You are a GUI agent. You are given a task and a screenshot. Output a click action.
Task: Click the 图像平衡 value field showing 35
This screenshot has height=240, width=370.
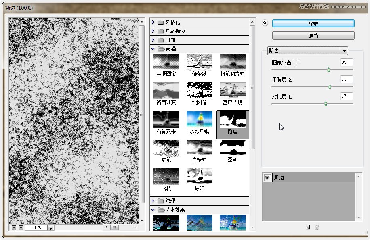(347, 63)
